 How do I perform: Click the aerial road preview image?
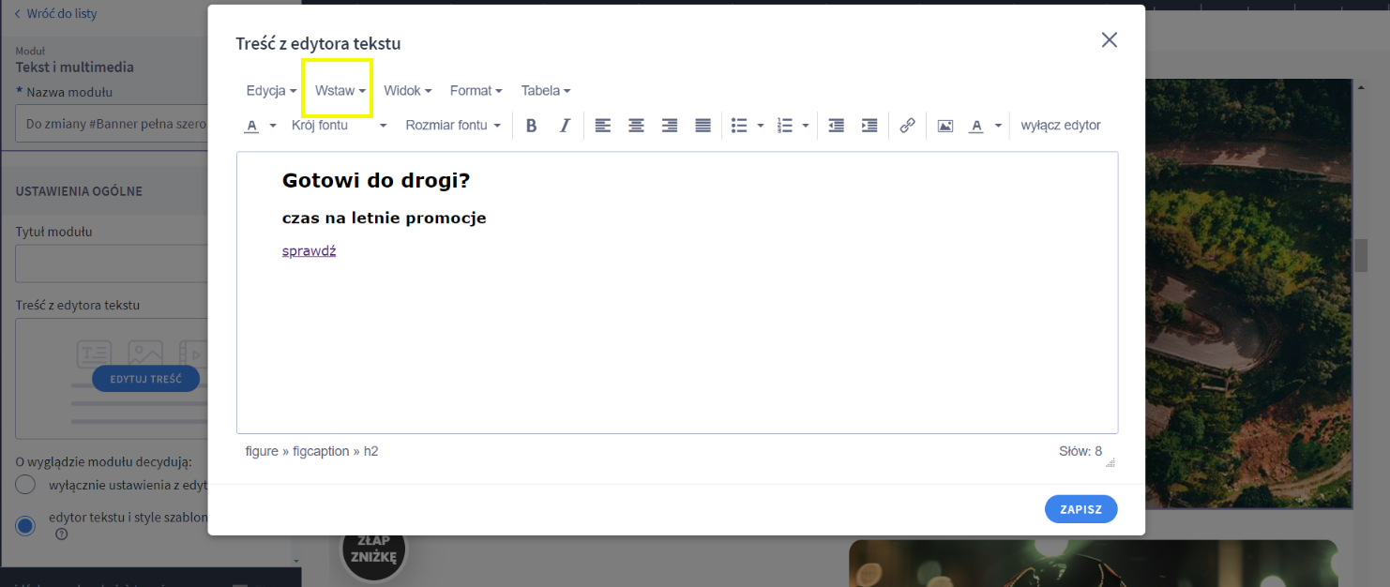coord(1248,293)
